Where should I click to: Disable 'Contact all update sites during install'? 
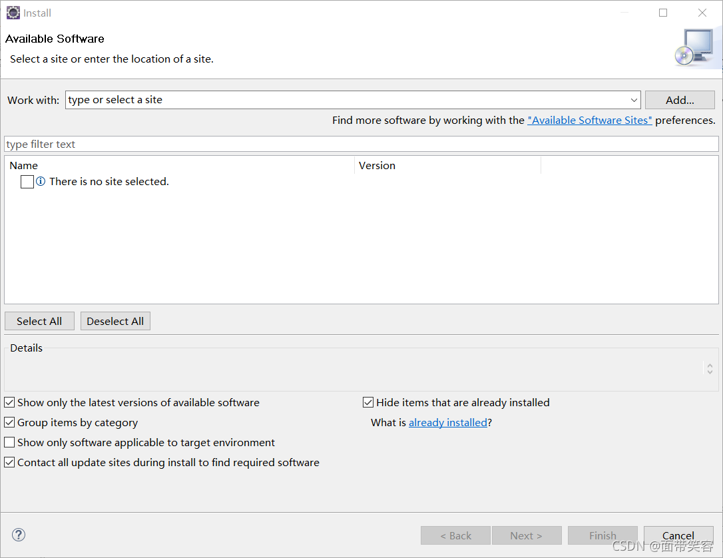click(x=9, y=462)
